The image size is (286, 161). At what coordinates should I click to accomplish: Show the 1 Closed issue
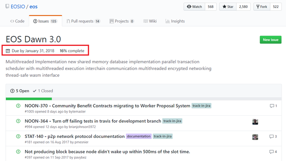pos(43,91)
